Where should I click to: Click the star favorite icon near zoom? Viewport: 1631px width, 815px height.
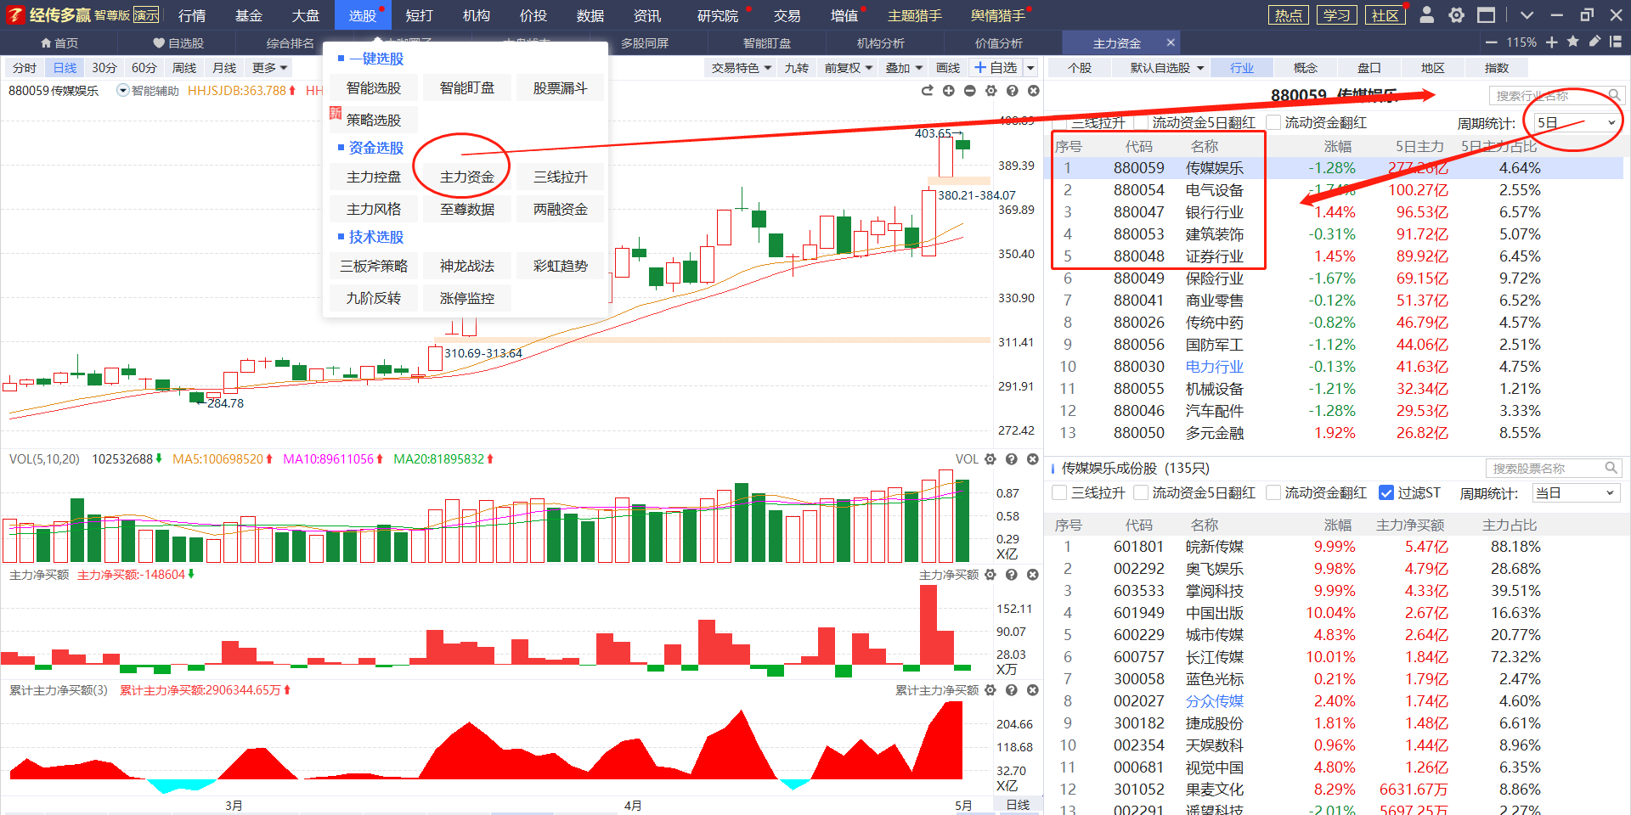[x=1573, y=42]
